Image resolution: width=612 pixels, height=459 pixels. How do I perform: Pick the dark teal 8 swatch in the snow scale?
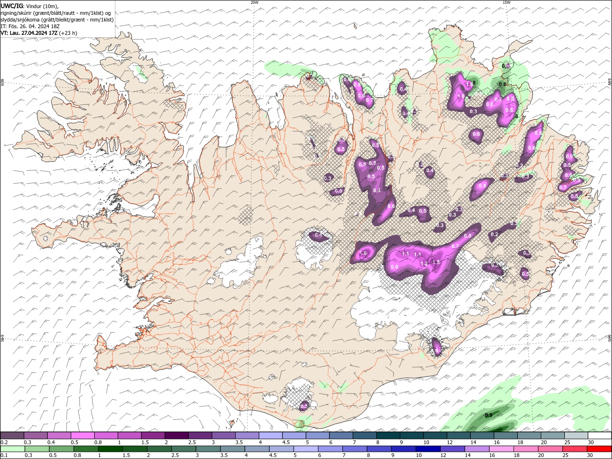tap(388, 436)
